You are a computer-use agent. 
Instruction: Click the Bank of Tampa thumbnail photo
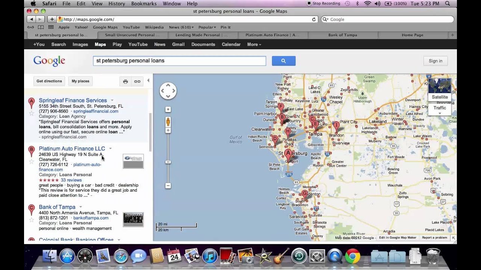click(133, 220)
